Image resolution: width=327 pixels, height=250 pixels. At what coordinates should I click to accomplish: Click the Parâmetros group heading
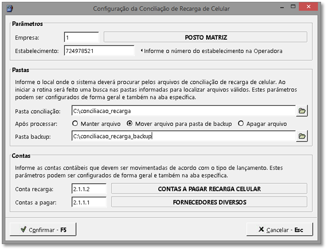click(x=27, y=24)
